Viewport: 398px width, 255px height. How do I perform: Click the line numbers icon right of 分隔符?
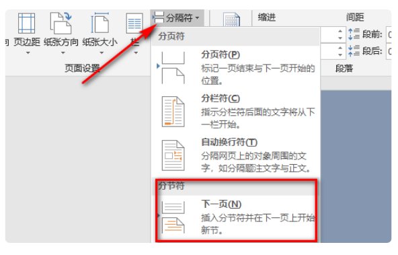point(231,20)
